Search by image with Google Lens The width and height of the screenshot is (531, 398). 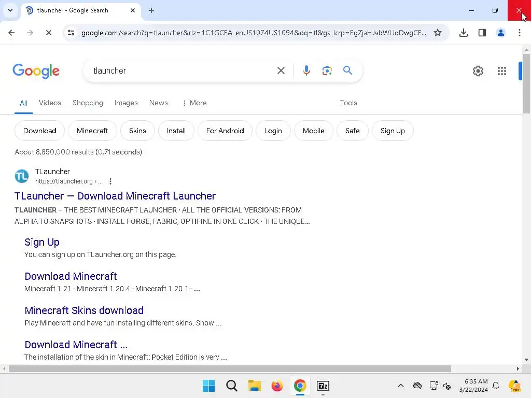[327, 70]
